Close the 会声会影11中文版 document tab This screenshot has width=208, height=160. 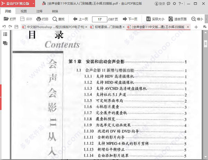coord(188,27)
